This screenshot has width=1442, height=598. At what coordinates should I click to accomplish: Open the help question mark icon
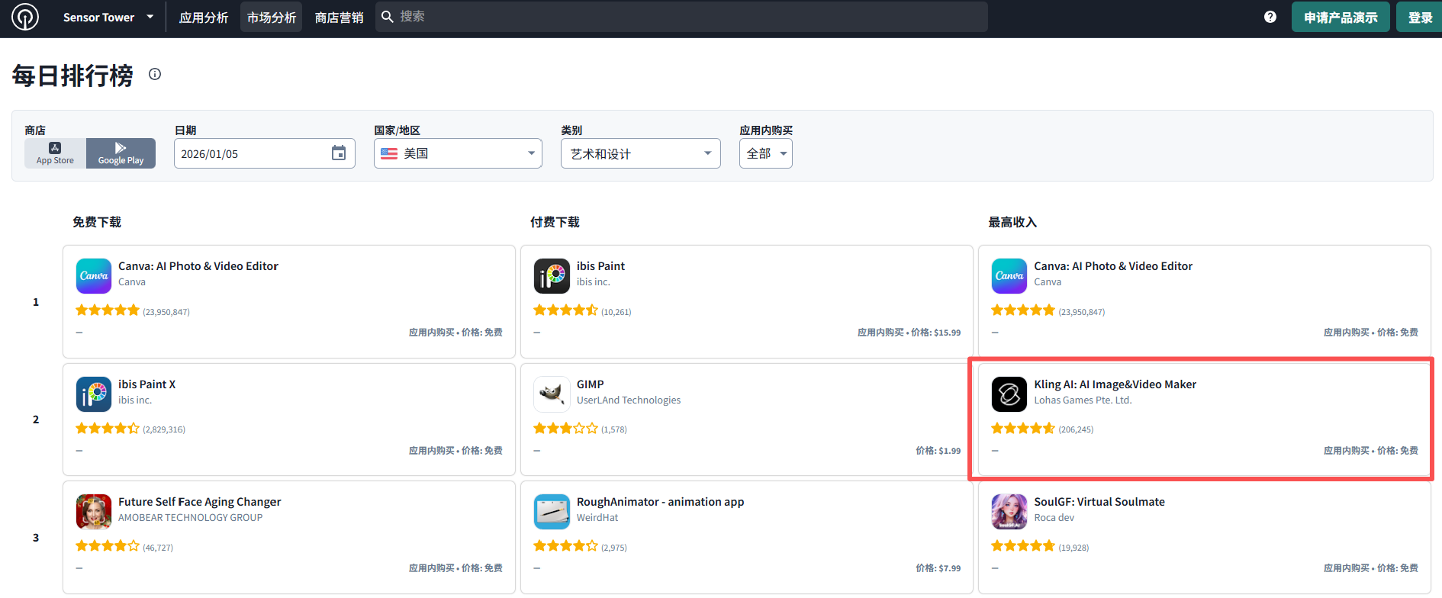pyautogui.click(x=1270, y=17)
